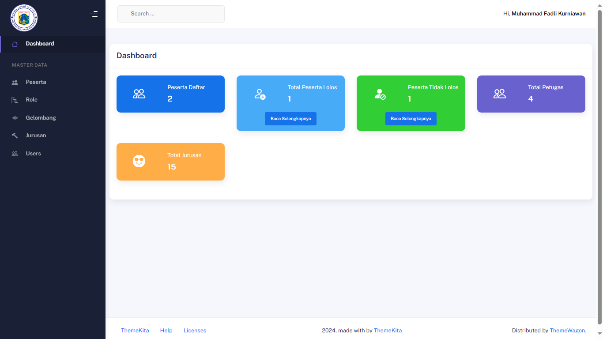Open the Muhammad Fadli Kurniawan user menu
Image resolution: width=603 pixels, height=339 pixels.
pos(548,14)
